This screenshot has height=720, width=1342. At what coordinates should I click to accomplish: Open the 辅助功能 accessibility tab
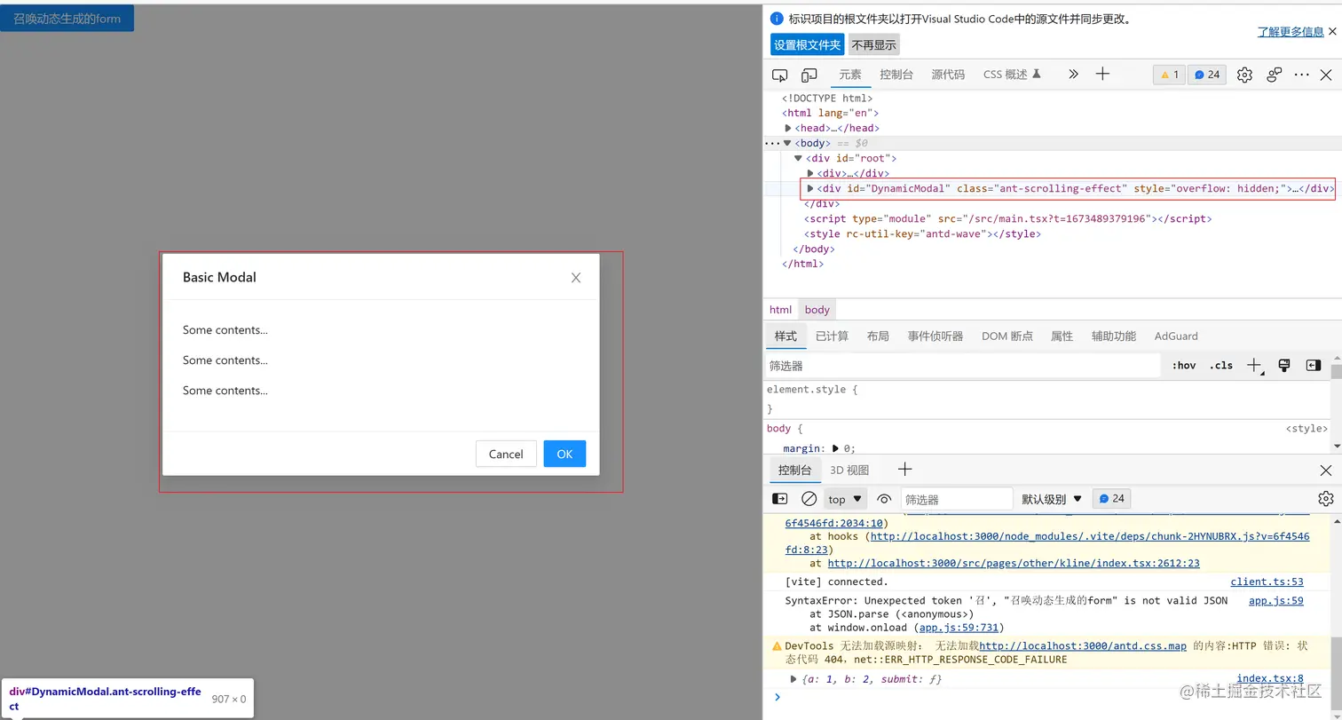1114,336
